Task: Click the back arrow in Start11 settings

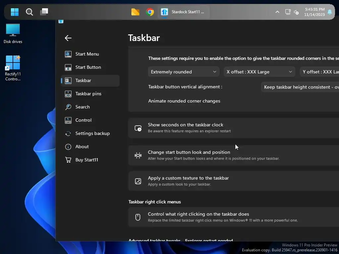Action: tap(68, 38)
